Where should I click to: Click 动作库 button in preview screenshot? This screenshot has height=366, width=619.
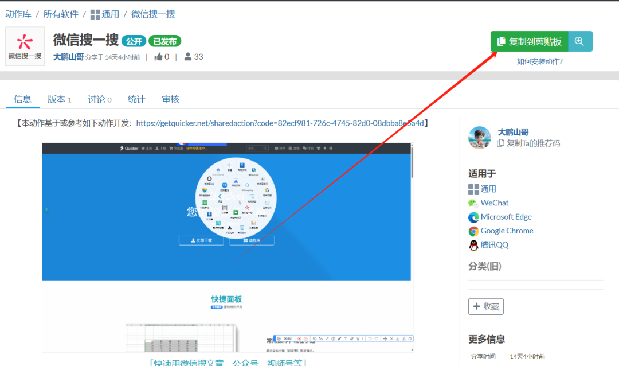(x=252, y=240)
